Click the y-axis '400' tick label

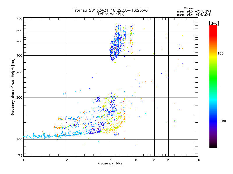coord(20,56)
